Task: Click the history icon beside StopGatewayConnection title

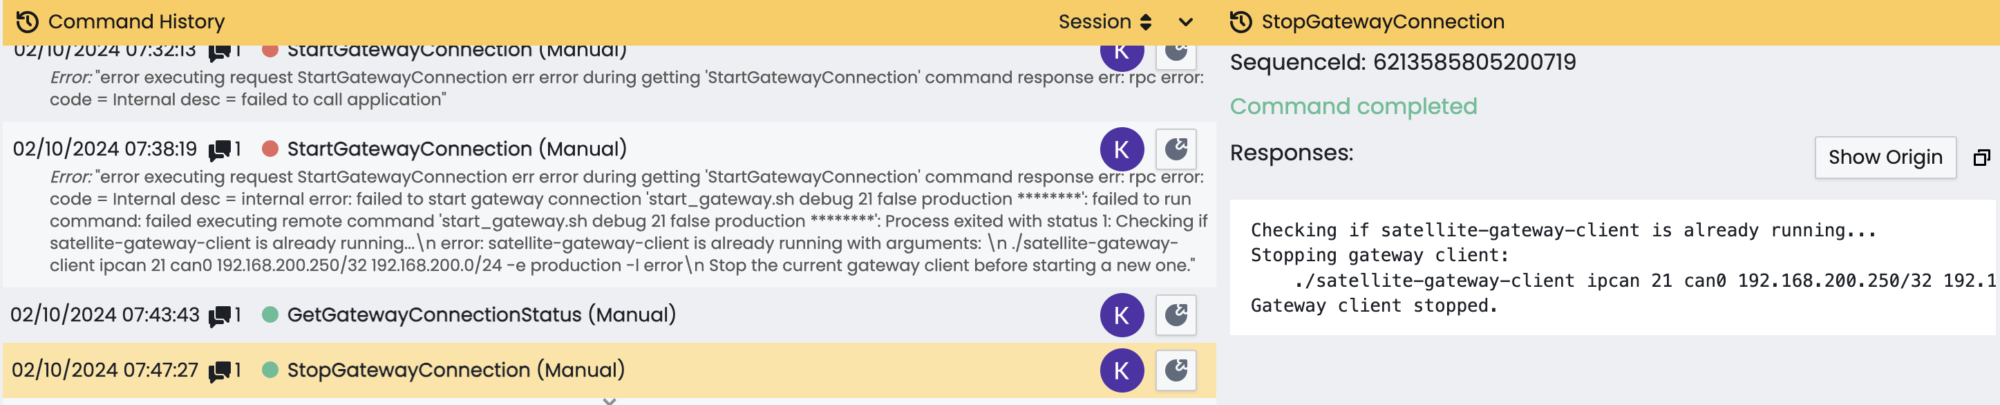Action: click(1240, 21)
